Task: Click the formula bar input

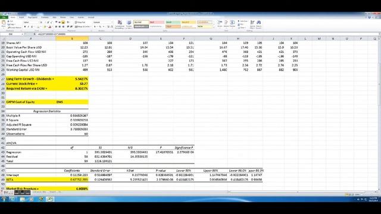Action: (207, 34)
